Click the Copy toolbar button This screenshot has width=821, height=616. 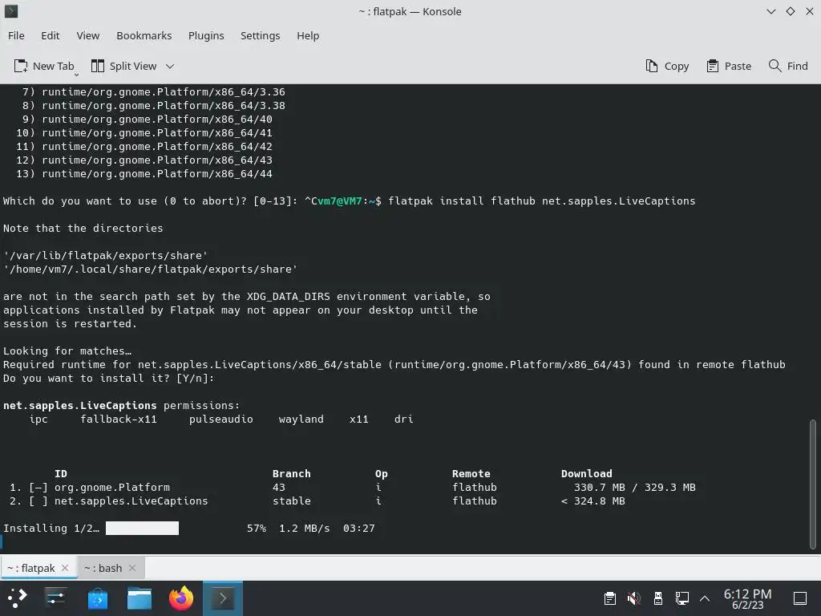click(x=668, y=66)
